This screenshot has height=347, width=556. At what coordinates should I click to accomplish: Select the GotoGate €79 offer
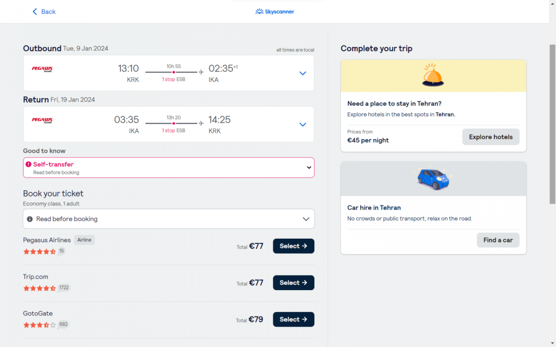[293, 319]
